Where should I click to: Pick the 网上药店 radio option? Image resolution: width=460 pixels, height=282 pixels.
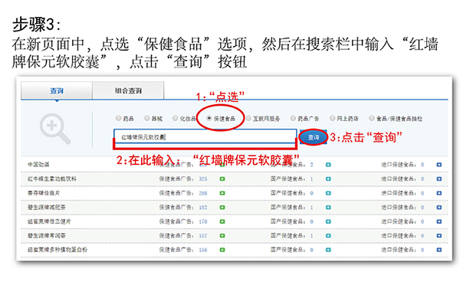pyautogui.click(x=332, y=118)
